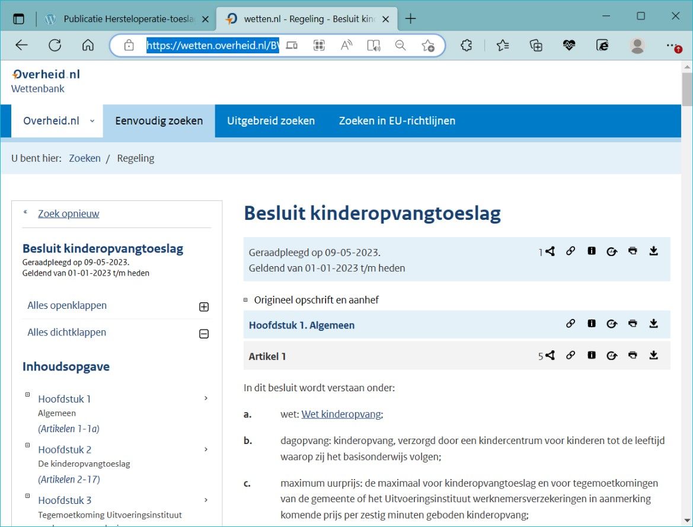This screenshot has width=693, height=527.
Task: Download Artikel 1
Action: click(654, 355)
